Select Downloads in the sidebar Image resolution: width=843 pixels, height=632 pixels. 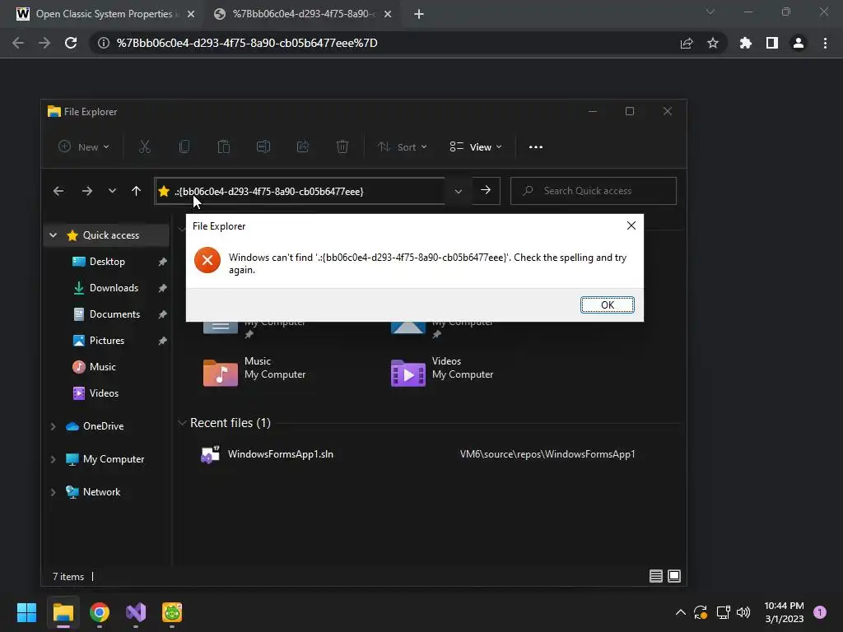114,287
